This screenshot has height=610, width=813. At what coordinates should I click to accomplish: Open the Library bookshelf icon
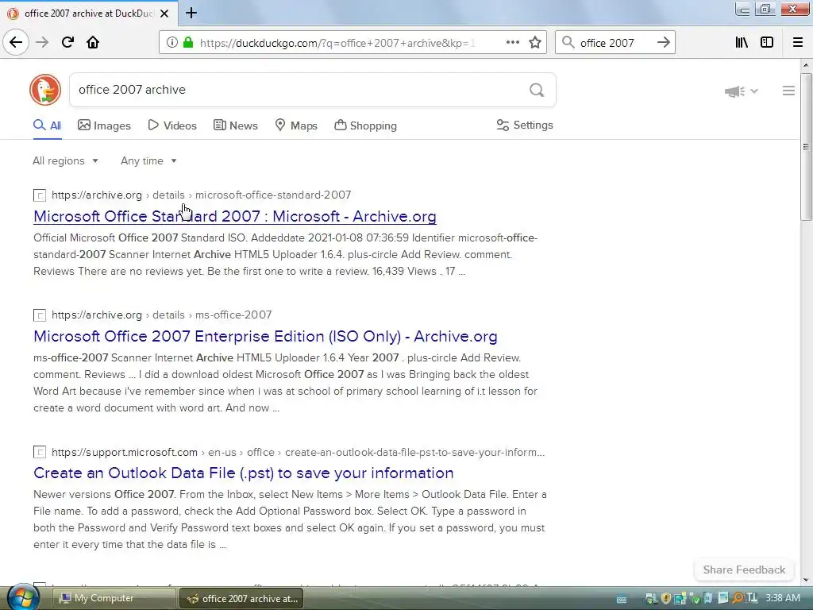click(742, 43)
